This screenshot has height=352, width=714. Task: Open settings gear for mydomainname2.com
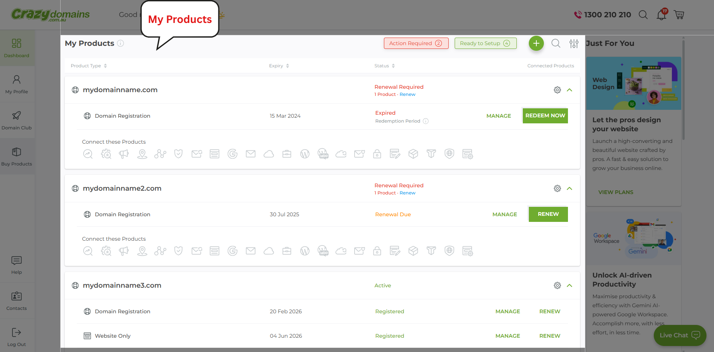tap(557, 188)
